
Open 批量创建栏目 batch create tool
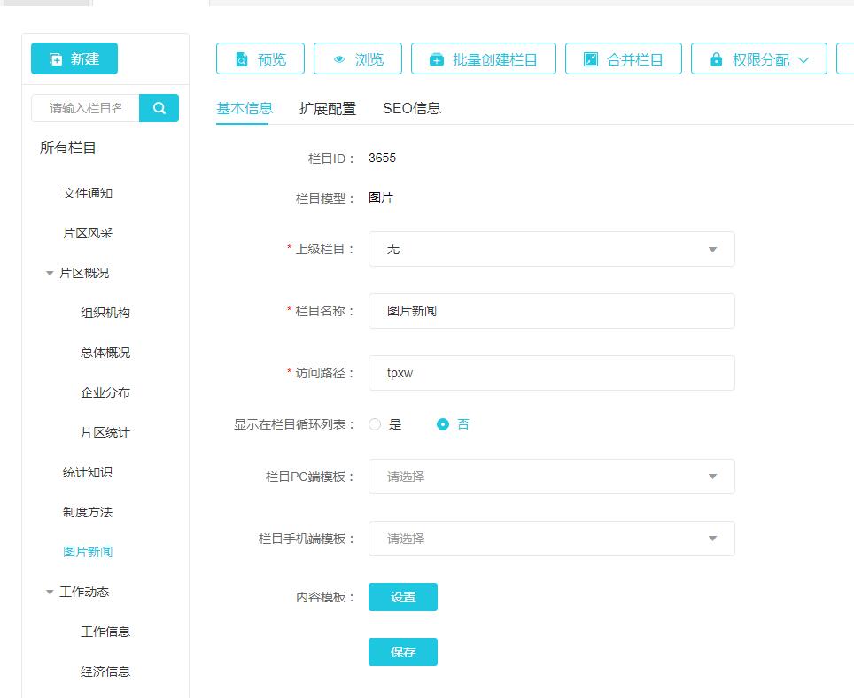tap(483, 59)
